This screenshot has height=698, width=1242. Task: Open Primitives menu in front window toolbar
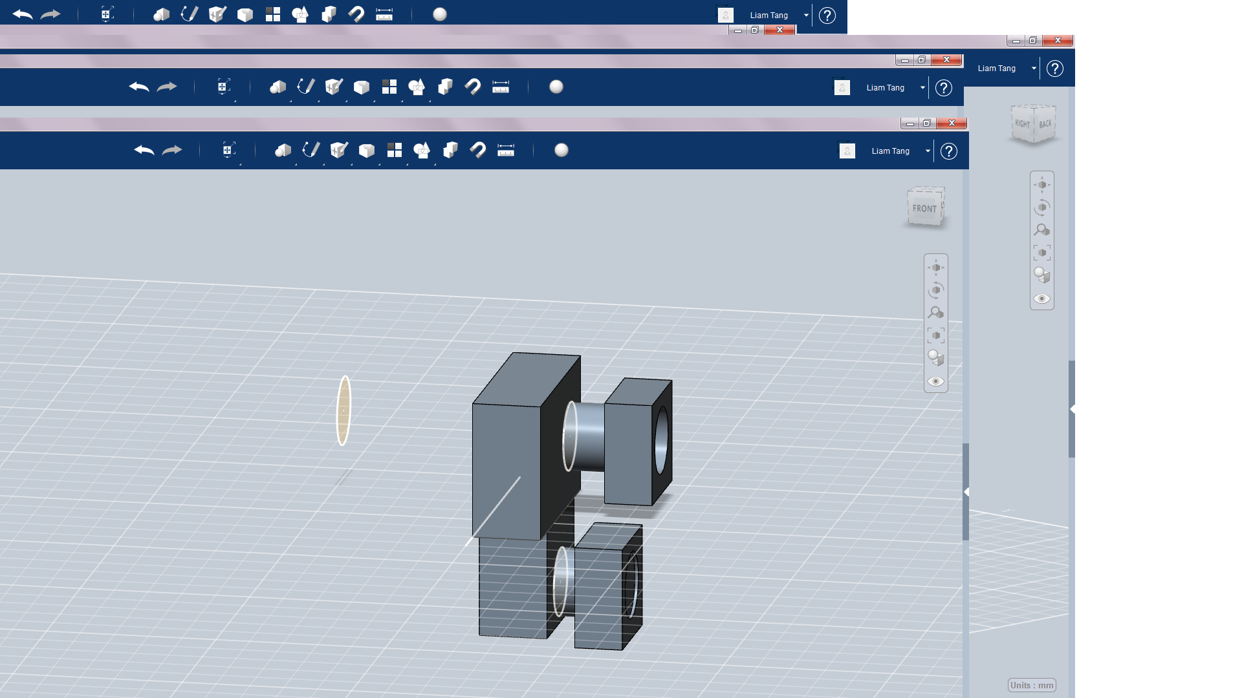(x=283, y=151)
